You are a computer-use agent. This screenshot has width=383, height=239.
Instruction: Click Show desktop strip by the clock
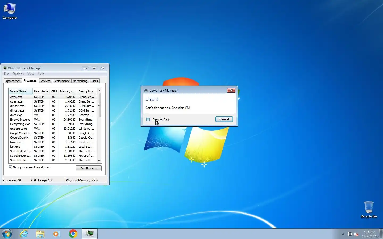pyautogui.click(x=381, y=234)
